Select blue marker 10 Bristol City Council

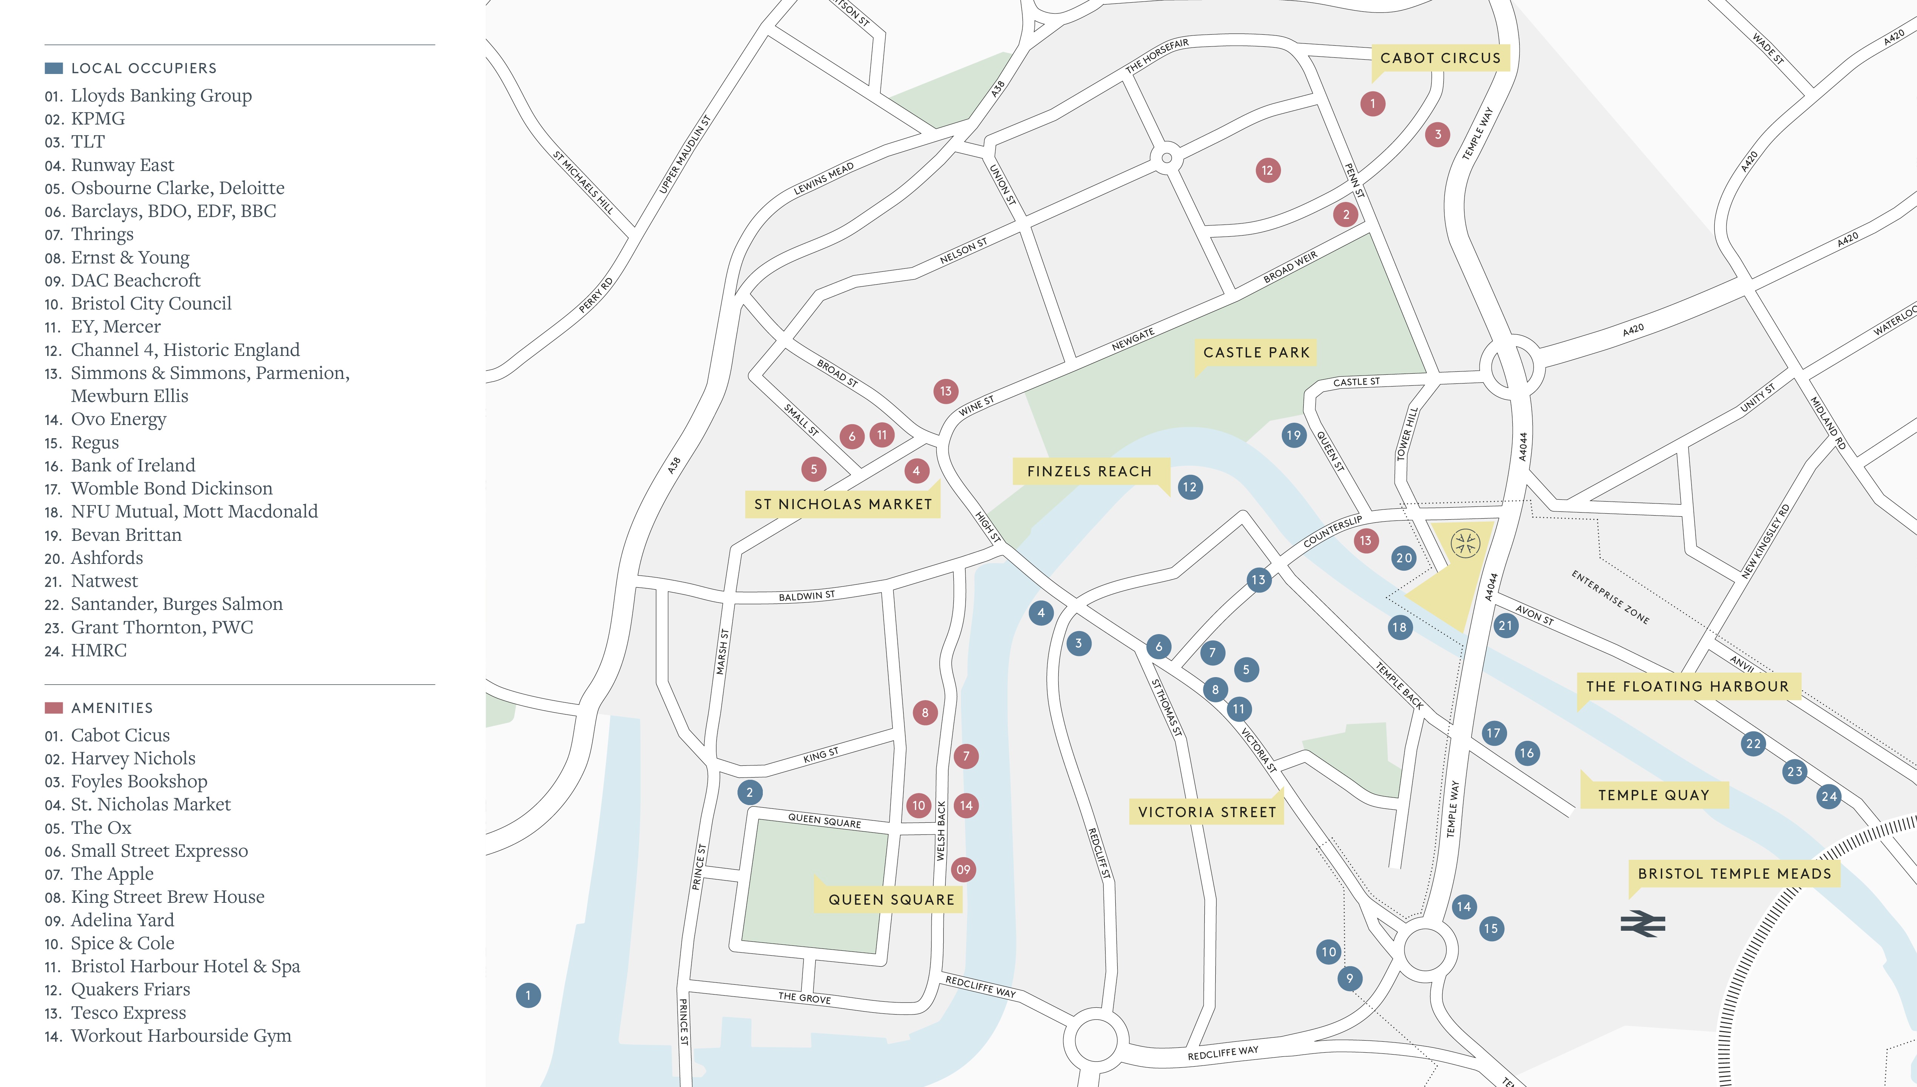click(1329, 952)
